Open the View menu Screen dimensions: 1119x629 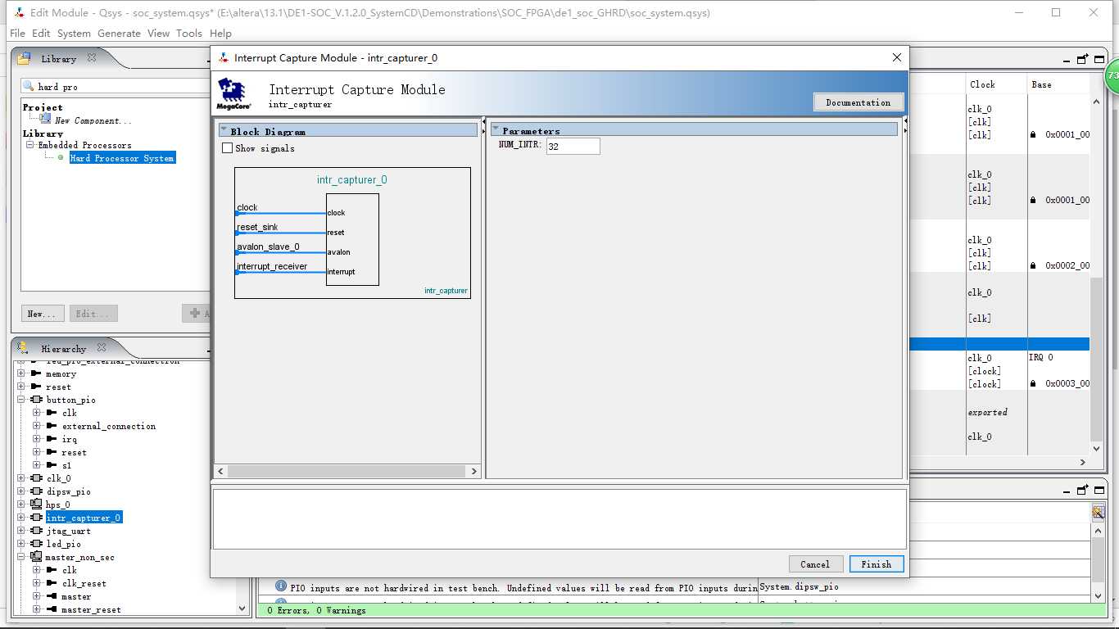coord(158,34)
